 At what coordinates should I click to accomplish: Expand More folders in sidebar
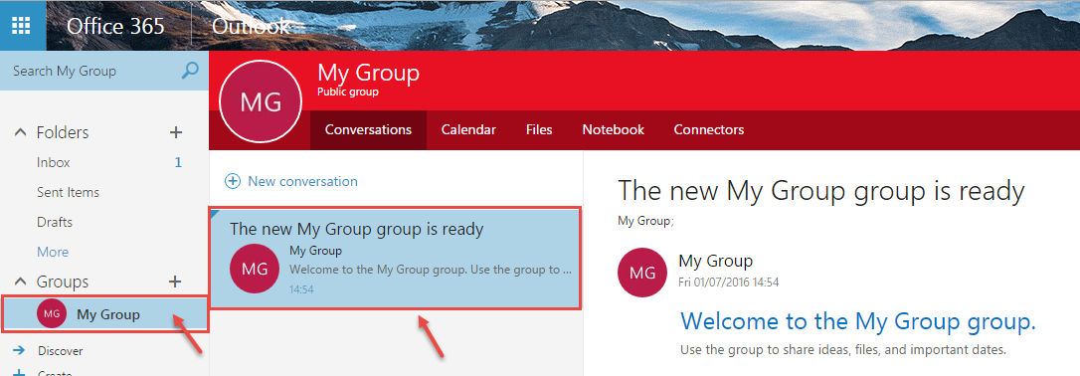[x=53, y=252]
